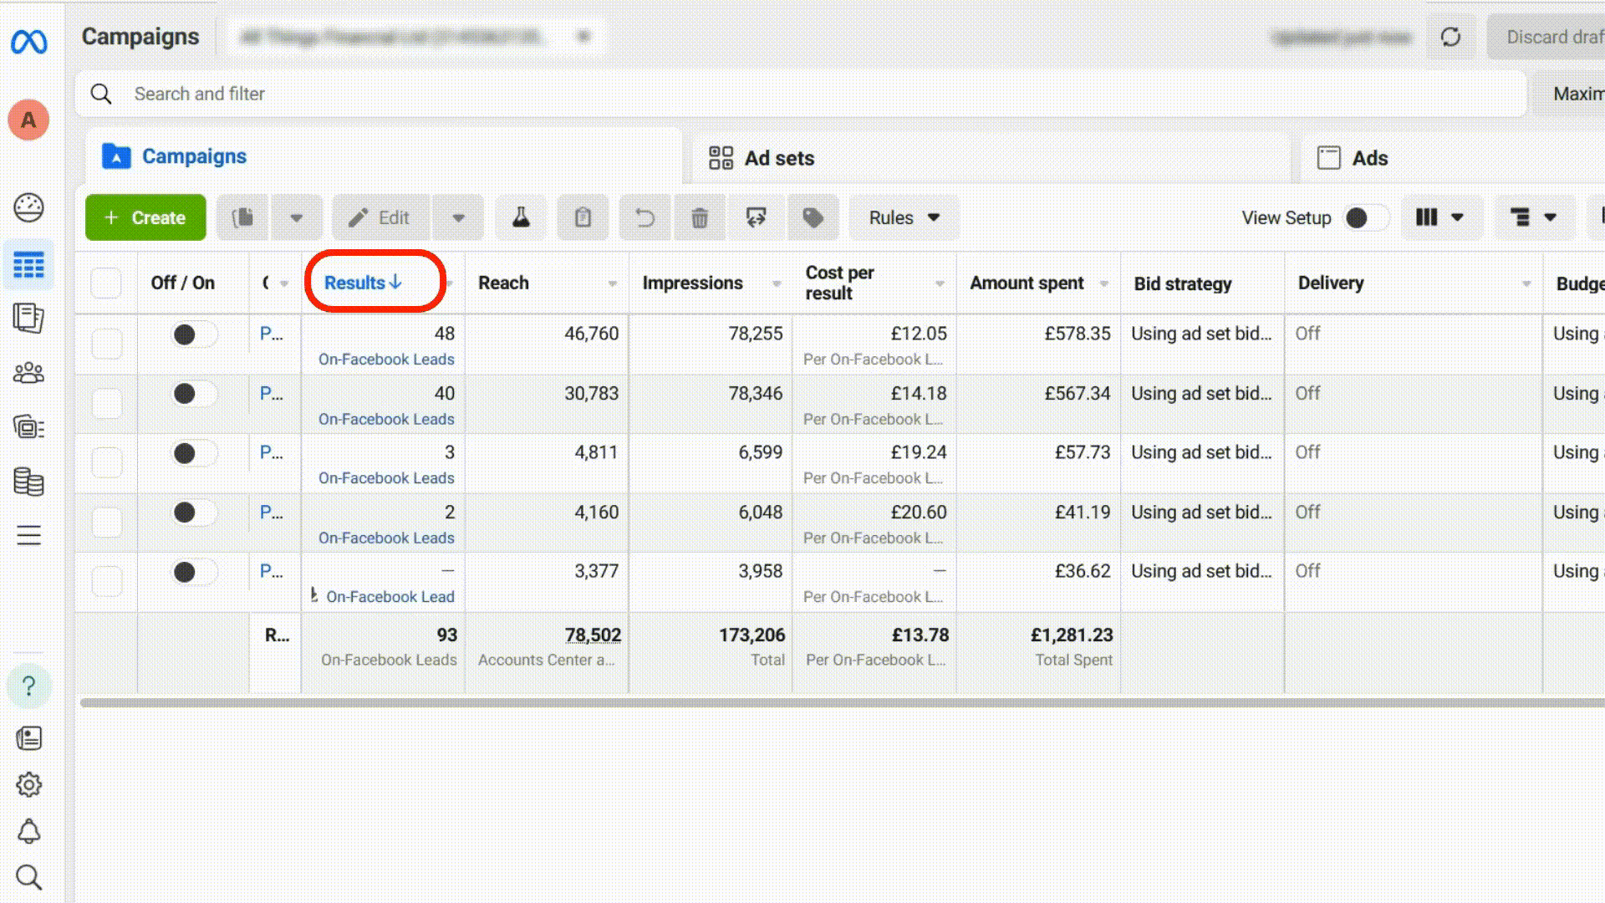Screen dimensions: 1605x903
Task: Click the A/B test flask icon
Action: (x=521, y=218)
